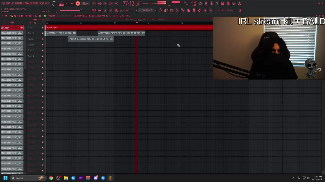Select the Playback speaker tool
This screenshot has height=182, width=325.
[40, 16]
